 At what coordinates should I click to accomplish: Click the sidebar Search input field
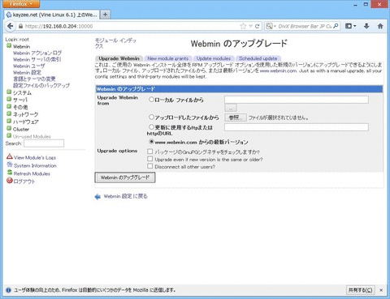point(44,143)
